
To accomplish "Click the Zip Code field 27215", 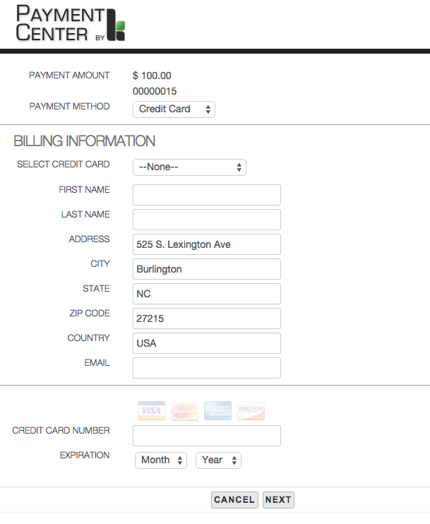I will tap(207, 318).
